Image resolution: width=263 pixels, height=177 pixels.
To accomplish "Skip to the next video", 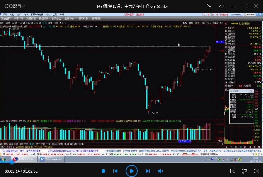I will (x=148, y=171).
